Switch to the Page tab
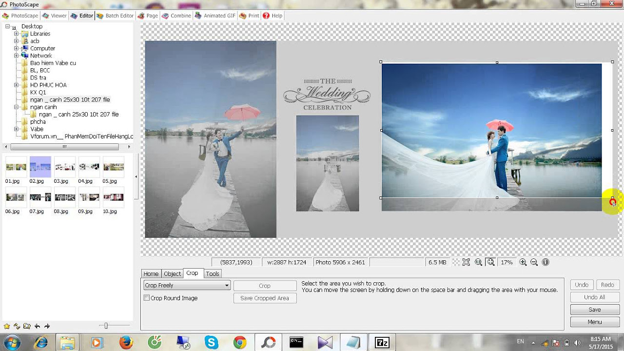Viewport: 624px width, 351px height. coord(148,16)
